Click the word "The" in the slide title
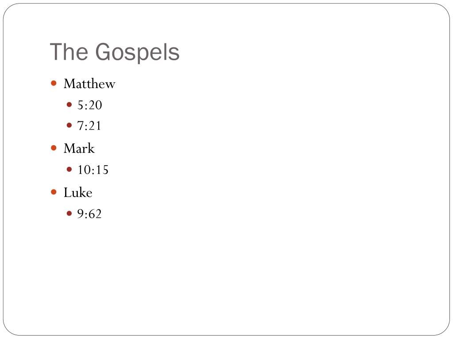This screenshot has width=453, height=340. click(69, 52)
